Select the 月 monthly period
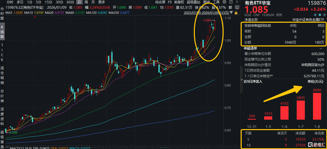The width and height of the screenshot is (327, 149). click(93, 2)
